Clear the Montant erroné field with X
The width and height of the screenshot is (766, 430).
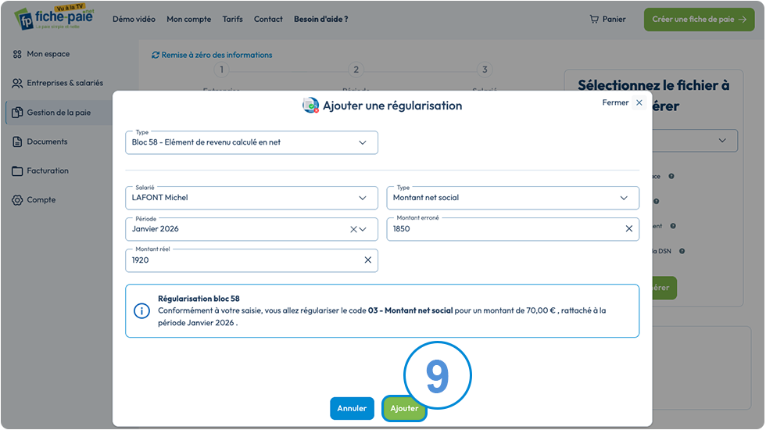tap(628, 228)
